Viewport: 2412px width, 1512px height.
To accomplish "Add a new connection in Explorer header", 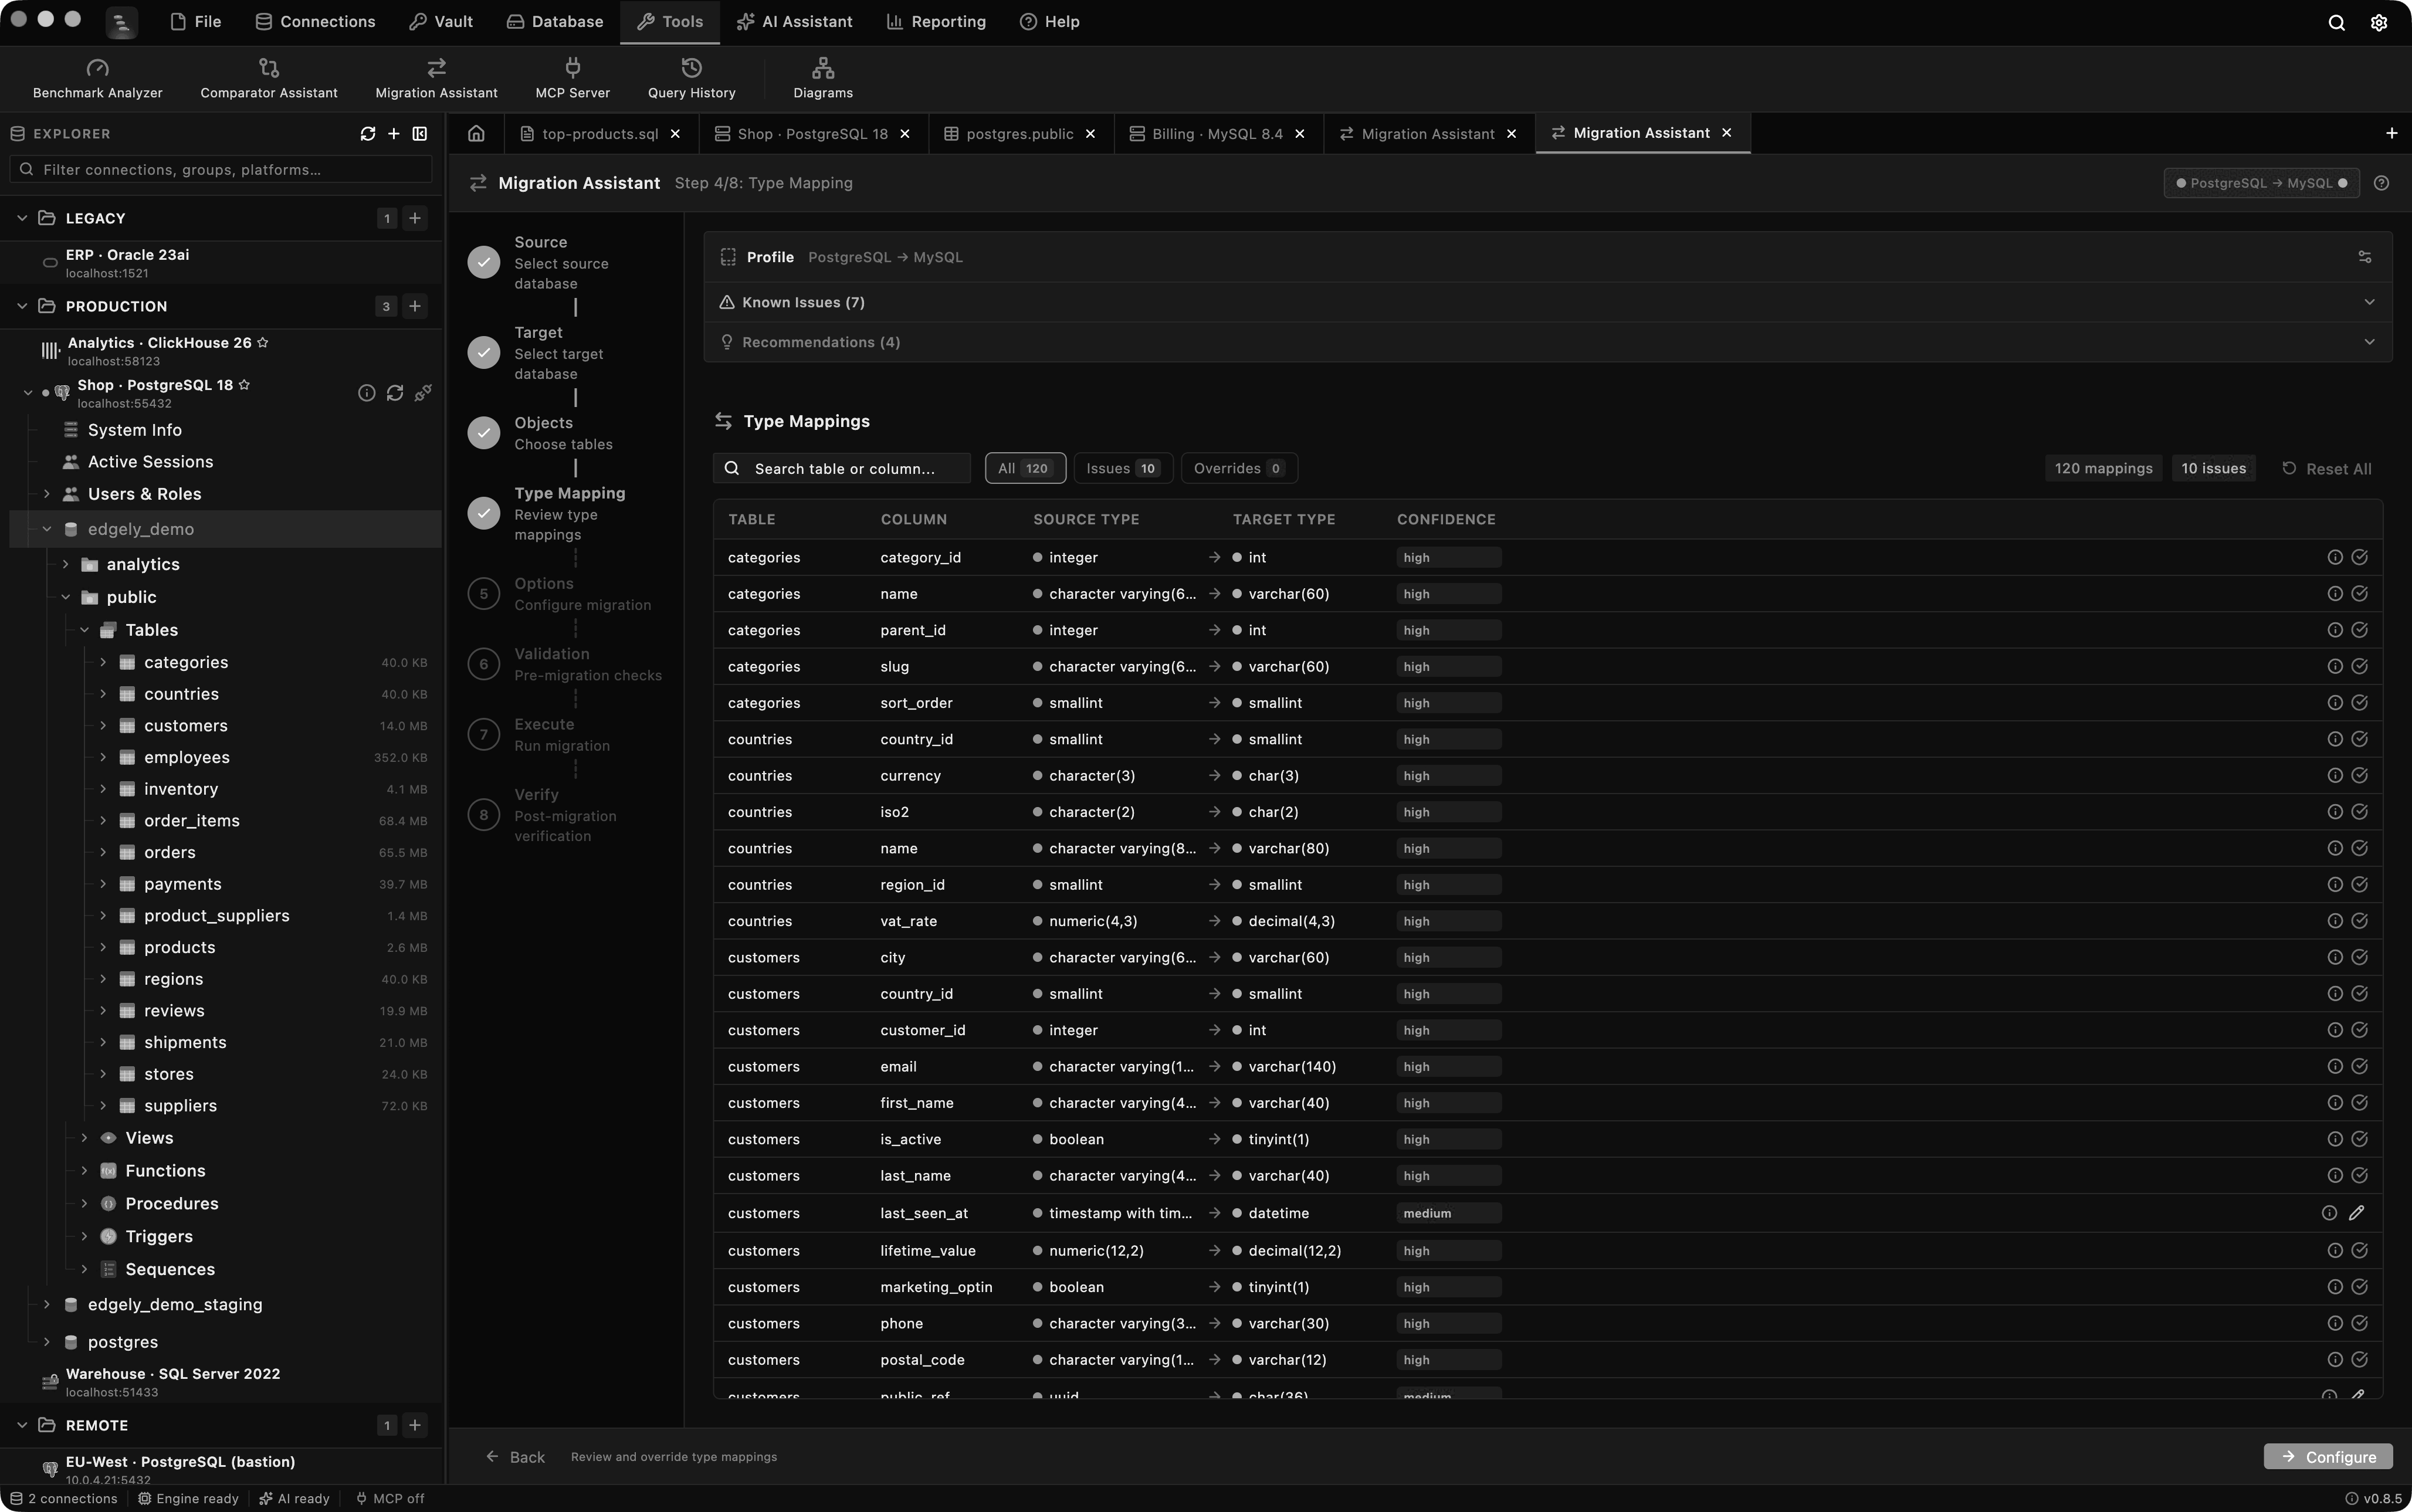I will click(394, 134).
